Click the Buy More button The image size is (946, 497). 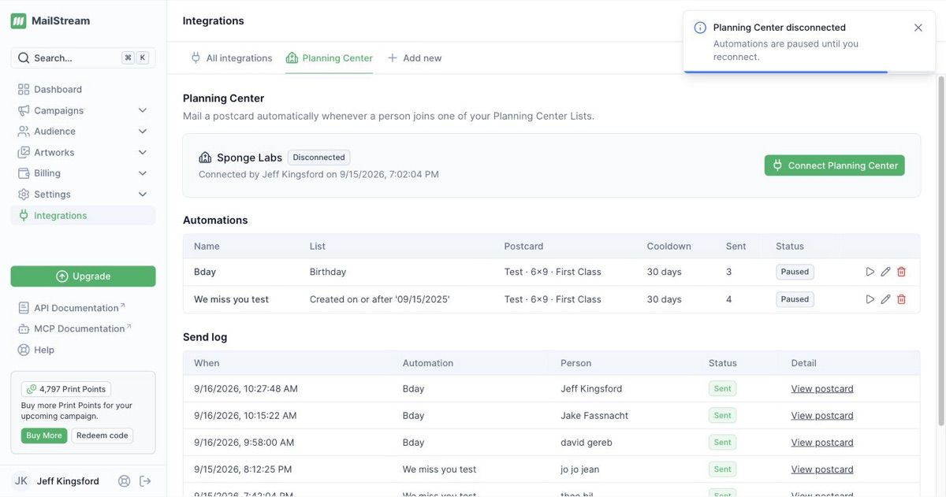pos(44,436)
